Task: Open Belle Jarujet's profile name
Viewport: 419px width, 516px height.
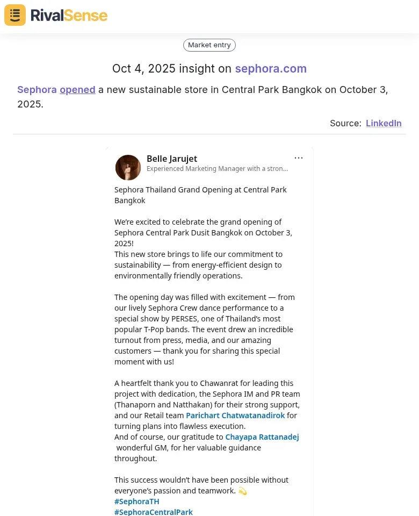Action: pyautogui.click(x=172, y=159)
